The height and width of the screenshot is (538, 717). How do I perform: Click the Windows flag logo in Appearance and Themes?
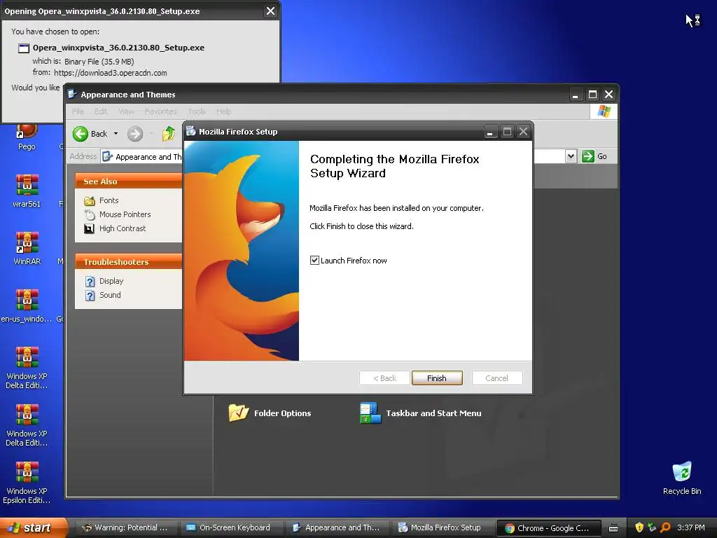click(604, 111)
